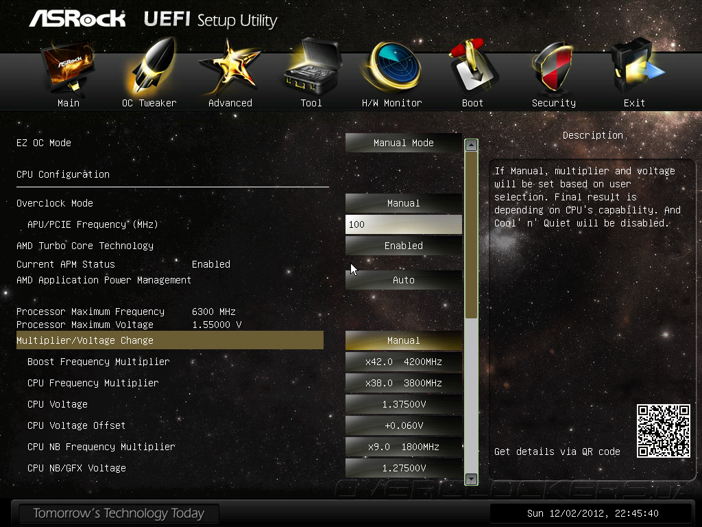
Task: Open the H/W Monitor radar icon
Action: [392, 67]
